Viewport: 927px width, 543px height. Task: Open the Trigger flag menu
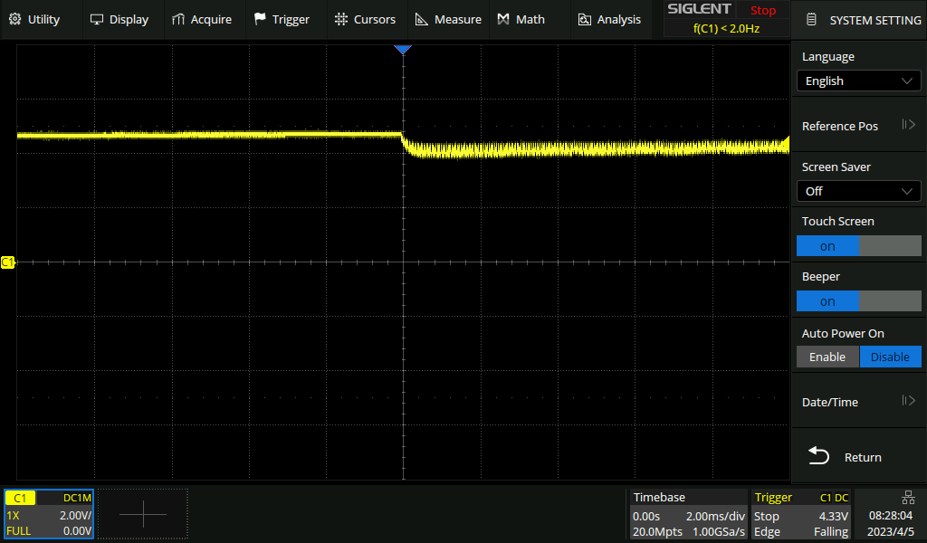[282, 19]
